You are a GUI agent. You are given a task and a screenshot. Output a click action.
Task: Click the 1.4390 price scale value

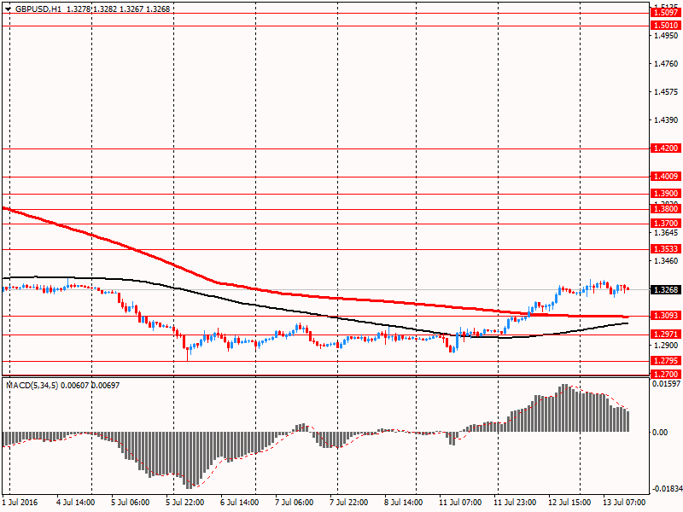[667, 119]
